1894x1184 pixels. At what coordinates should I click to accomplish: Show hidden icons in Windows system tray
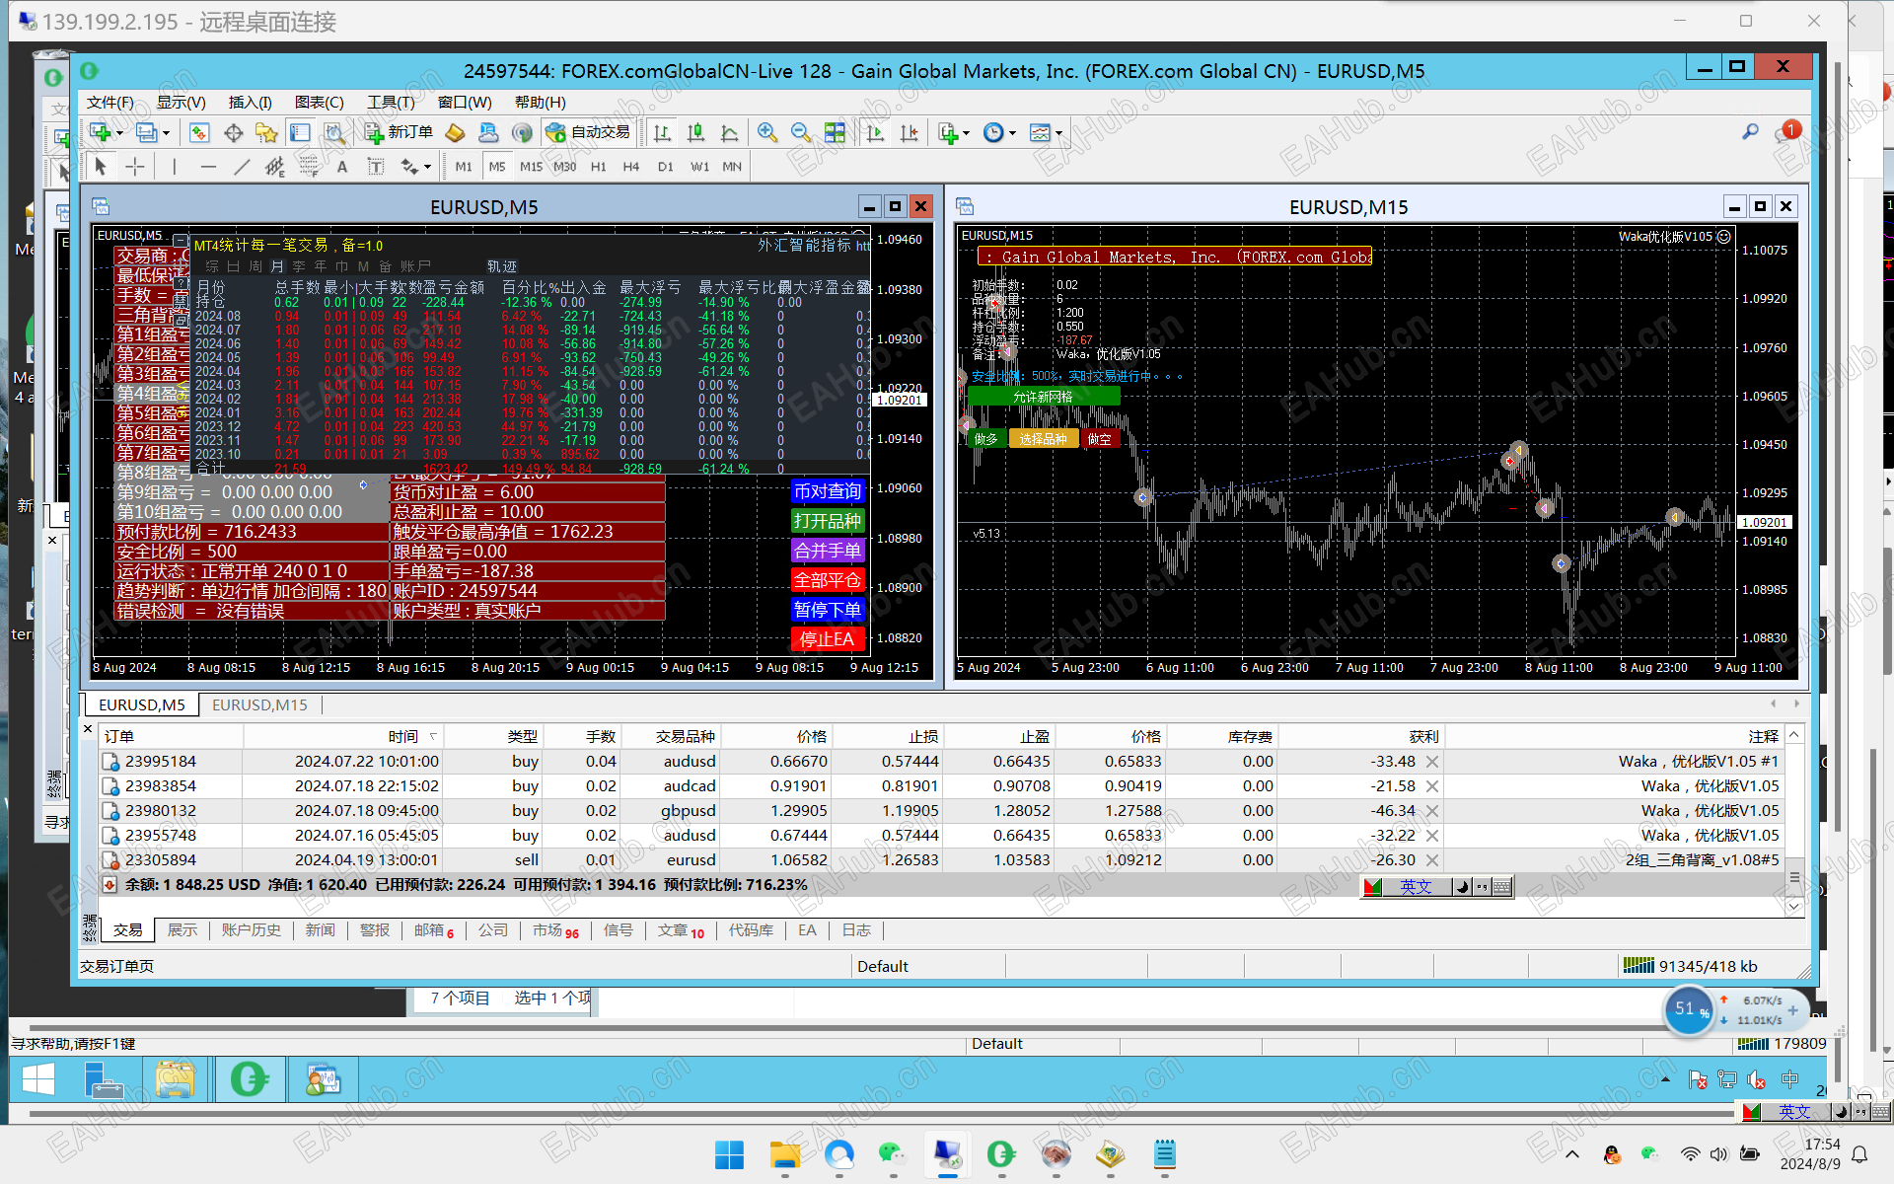coord(1572,1154)
